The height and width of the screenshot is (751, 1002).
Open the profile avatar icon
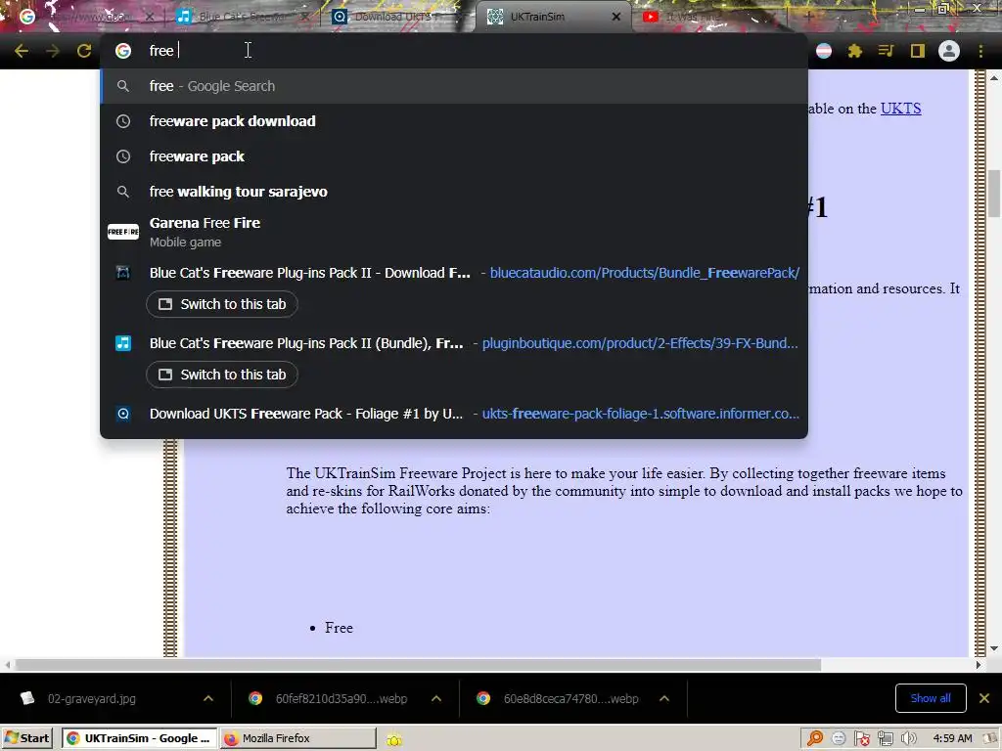coord(949,51)
